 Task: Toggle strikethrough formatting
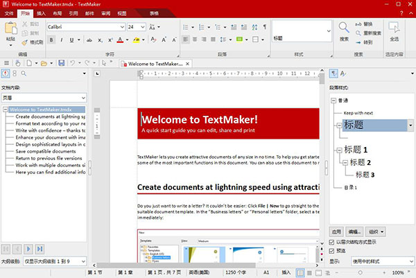(x=89, y=40)
